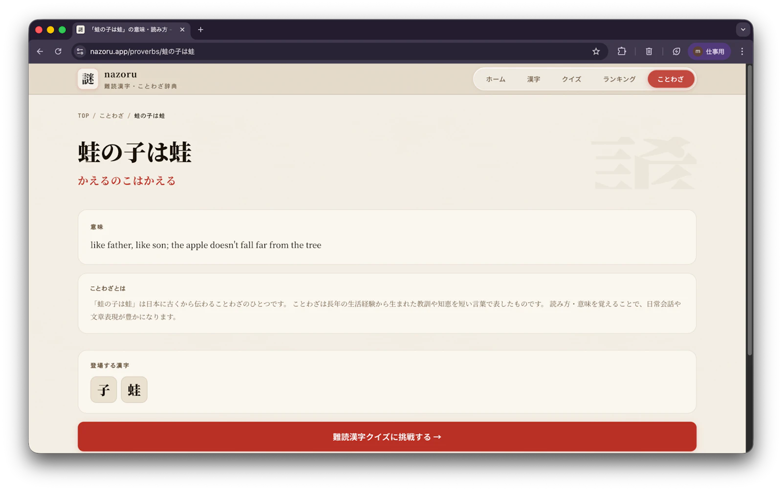Select the 蛙の子は蛙 browser tab
The width and height of the screenshot is (782, 491).
click(x=130, y=30)
